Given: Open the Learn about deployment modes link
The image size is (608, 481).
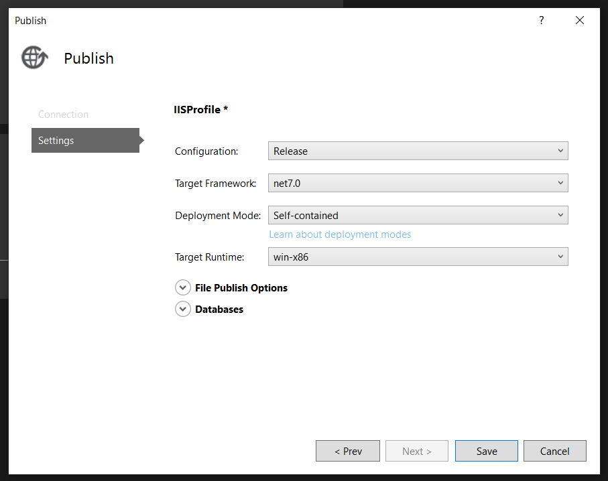Looking at the screenshot, I should [x=340, y=234].
